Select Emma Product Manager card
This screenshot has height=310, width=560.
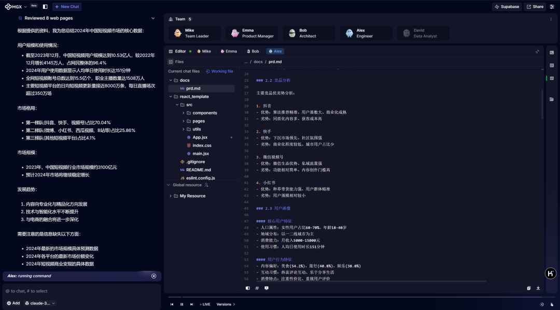[252, 33]
